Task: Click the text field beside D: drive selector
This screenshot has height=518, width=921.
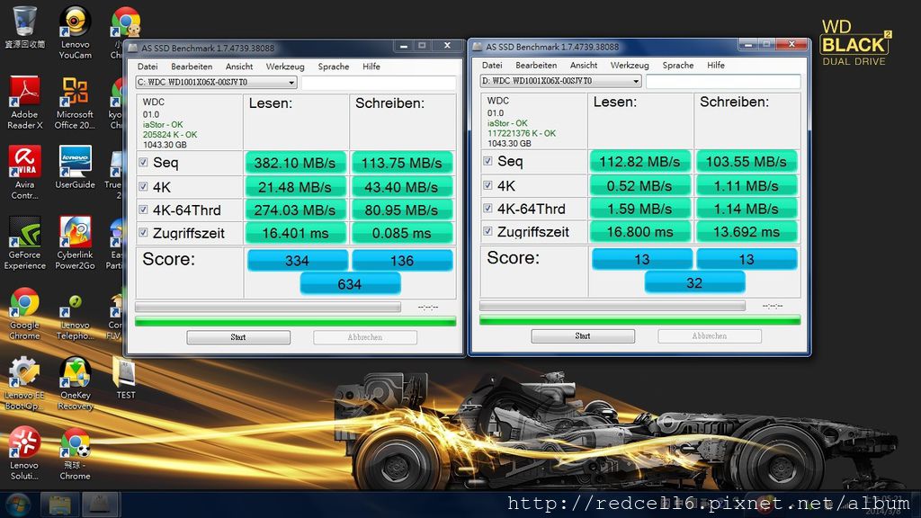Action: 723,81
